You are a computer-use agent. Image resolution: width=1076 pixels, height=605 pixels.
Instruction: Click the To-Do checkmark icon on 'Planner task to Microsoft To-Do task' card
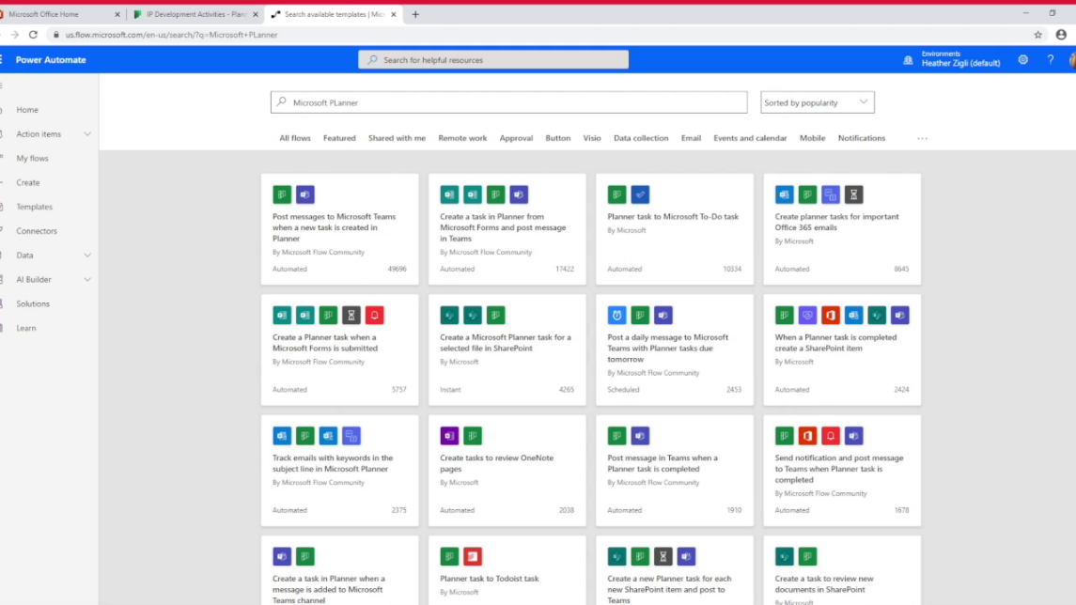pyautogui.click(x=640, y=194)
